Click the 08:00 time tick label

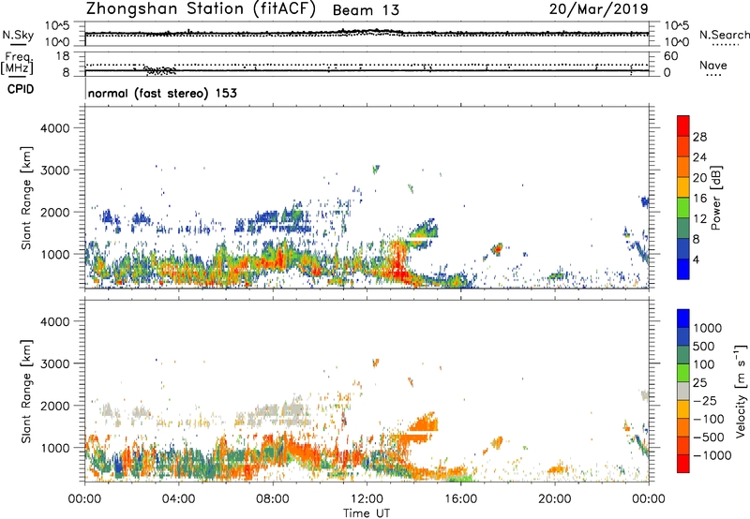click(273, 499)
